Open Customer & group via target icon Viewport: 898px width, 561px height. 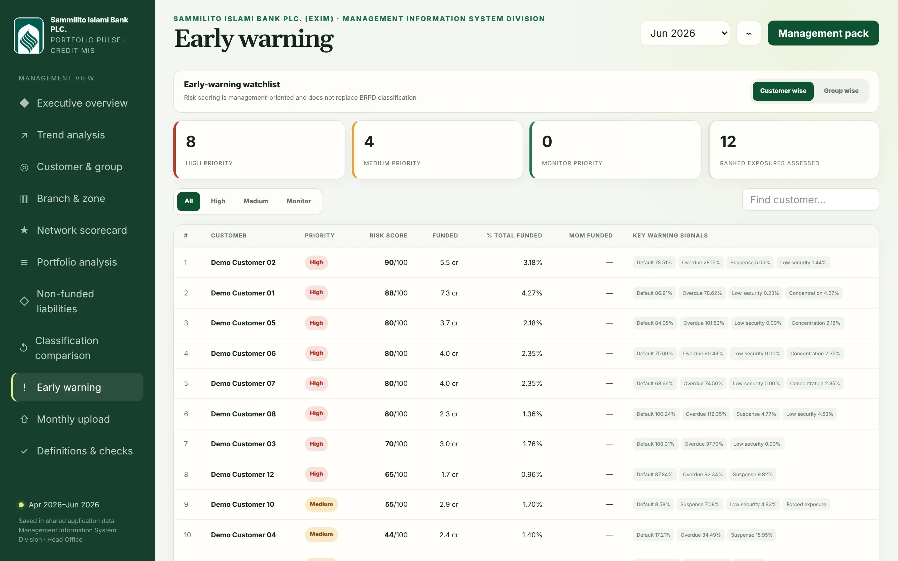pos(24,167)
